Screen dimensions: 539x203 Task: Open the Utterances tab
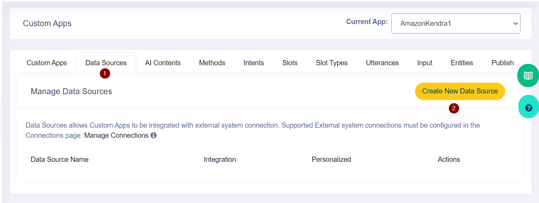tap(382, 63)
